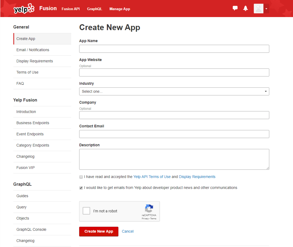Open the Manage App menu
The image size is (293, 247).
(x=120, y=9)
